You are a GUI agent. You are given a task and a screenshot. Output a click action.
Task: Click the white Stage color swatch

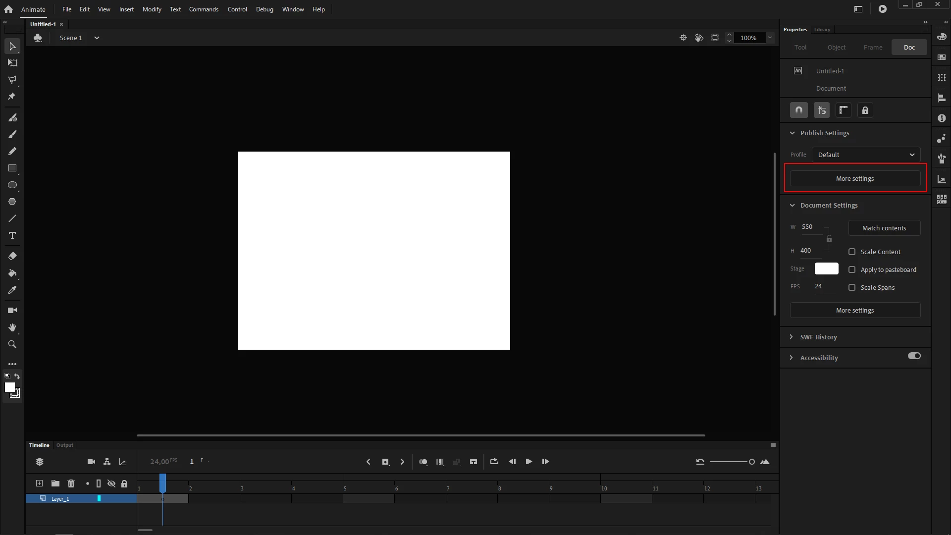[826, 268]
